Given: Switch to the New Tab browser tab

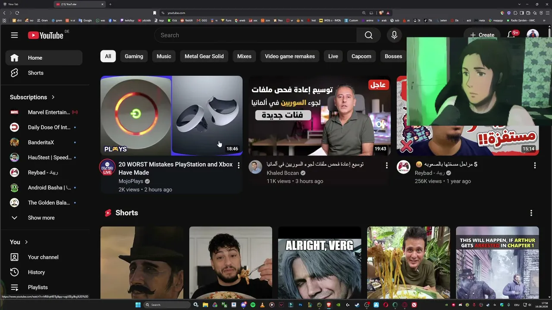Looking at the screenshot, I should click(27, 4).
